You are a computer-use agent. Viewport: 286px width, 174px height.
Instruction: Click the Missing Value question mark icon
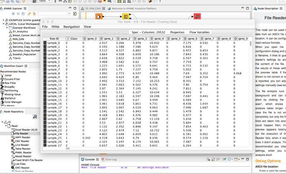tap(2, 94)
